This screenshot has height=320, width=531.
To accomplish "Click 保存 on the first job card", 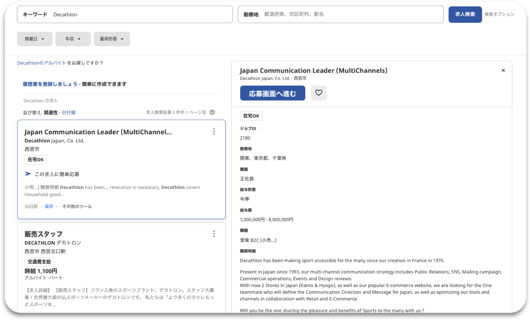I will tap(49, 207).
